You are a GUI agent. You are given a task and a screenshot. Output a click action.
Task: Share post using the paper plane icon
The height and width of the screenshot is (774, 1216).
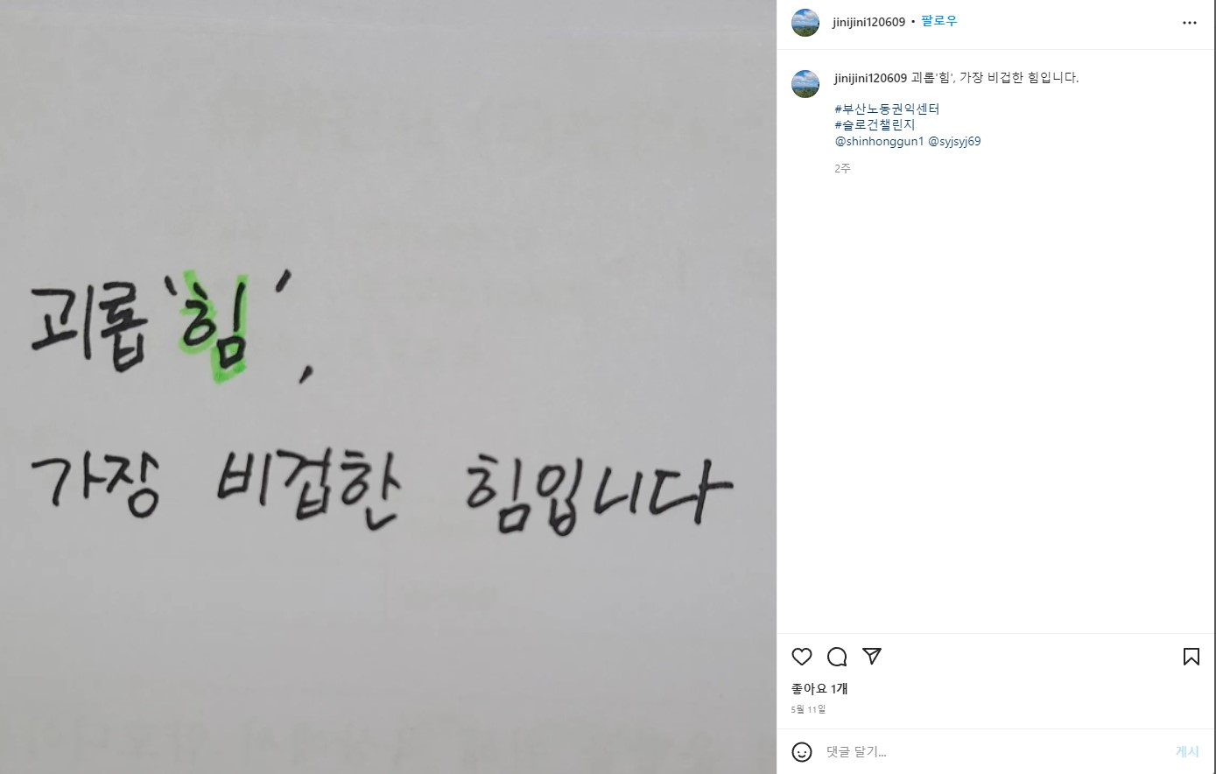(872, 656)
